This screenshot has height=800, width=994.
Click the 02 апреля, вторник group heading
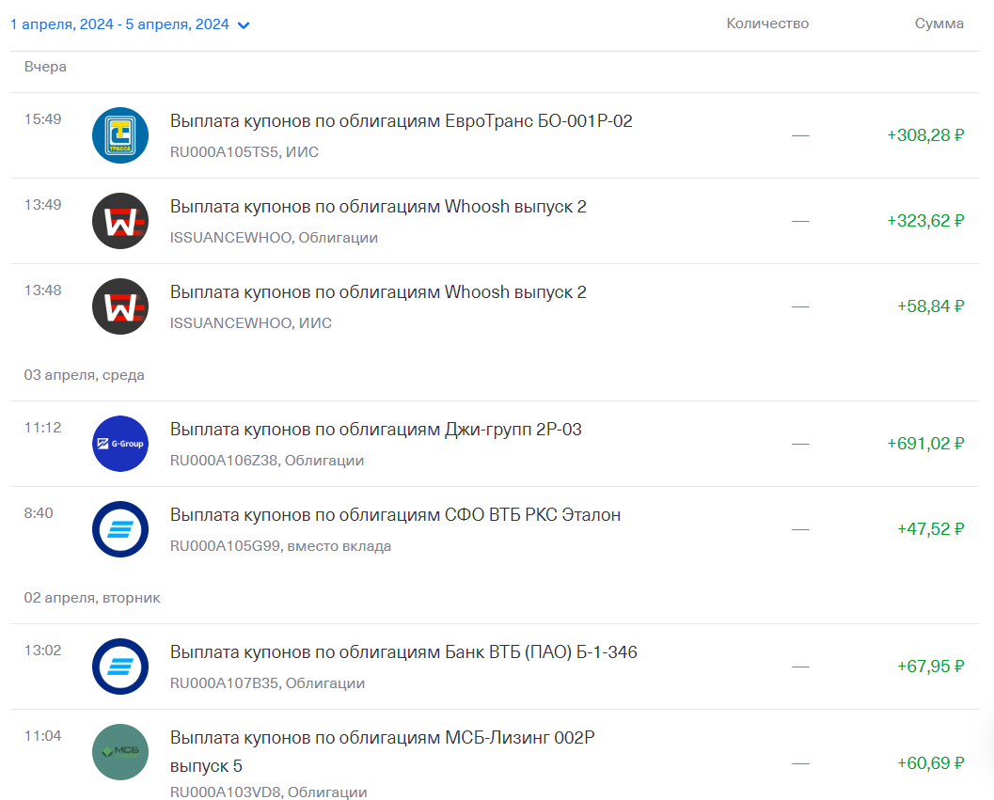[92, 598]
